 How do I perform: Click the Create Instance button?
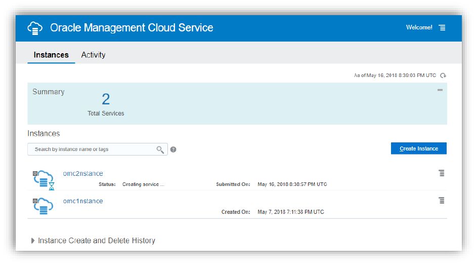pos(418,148)
